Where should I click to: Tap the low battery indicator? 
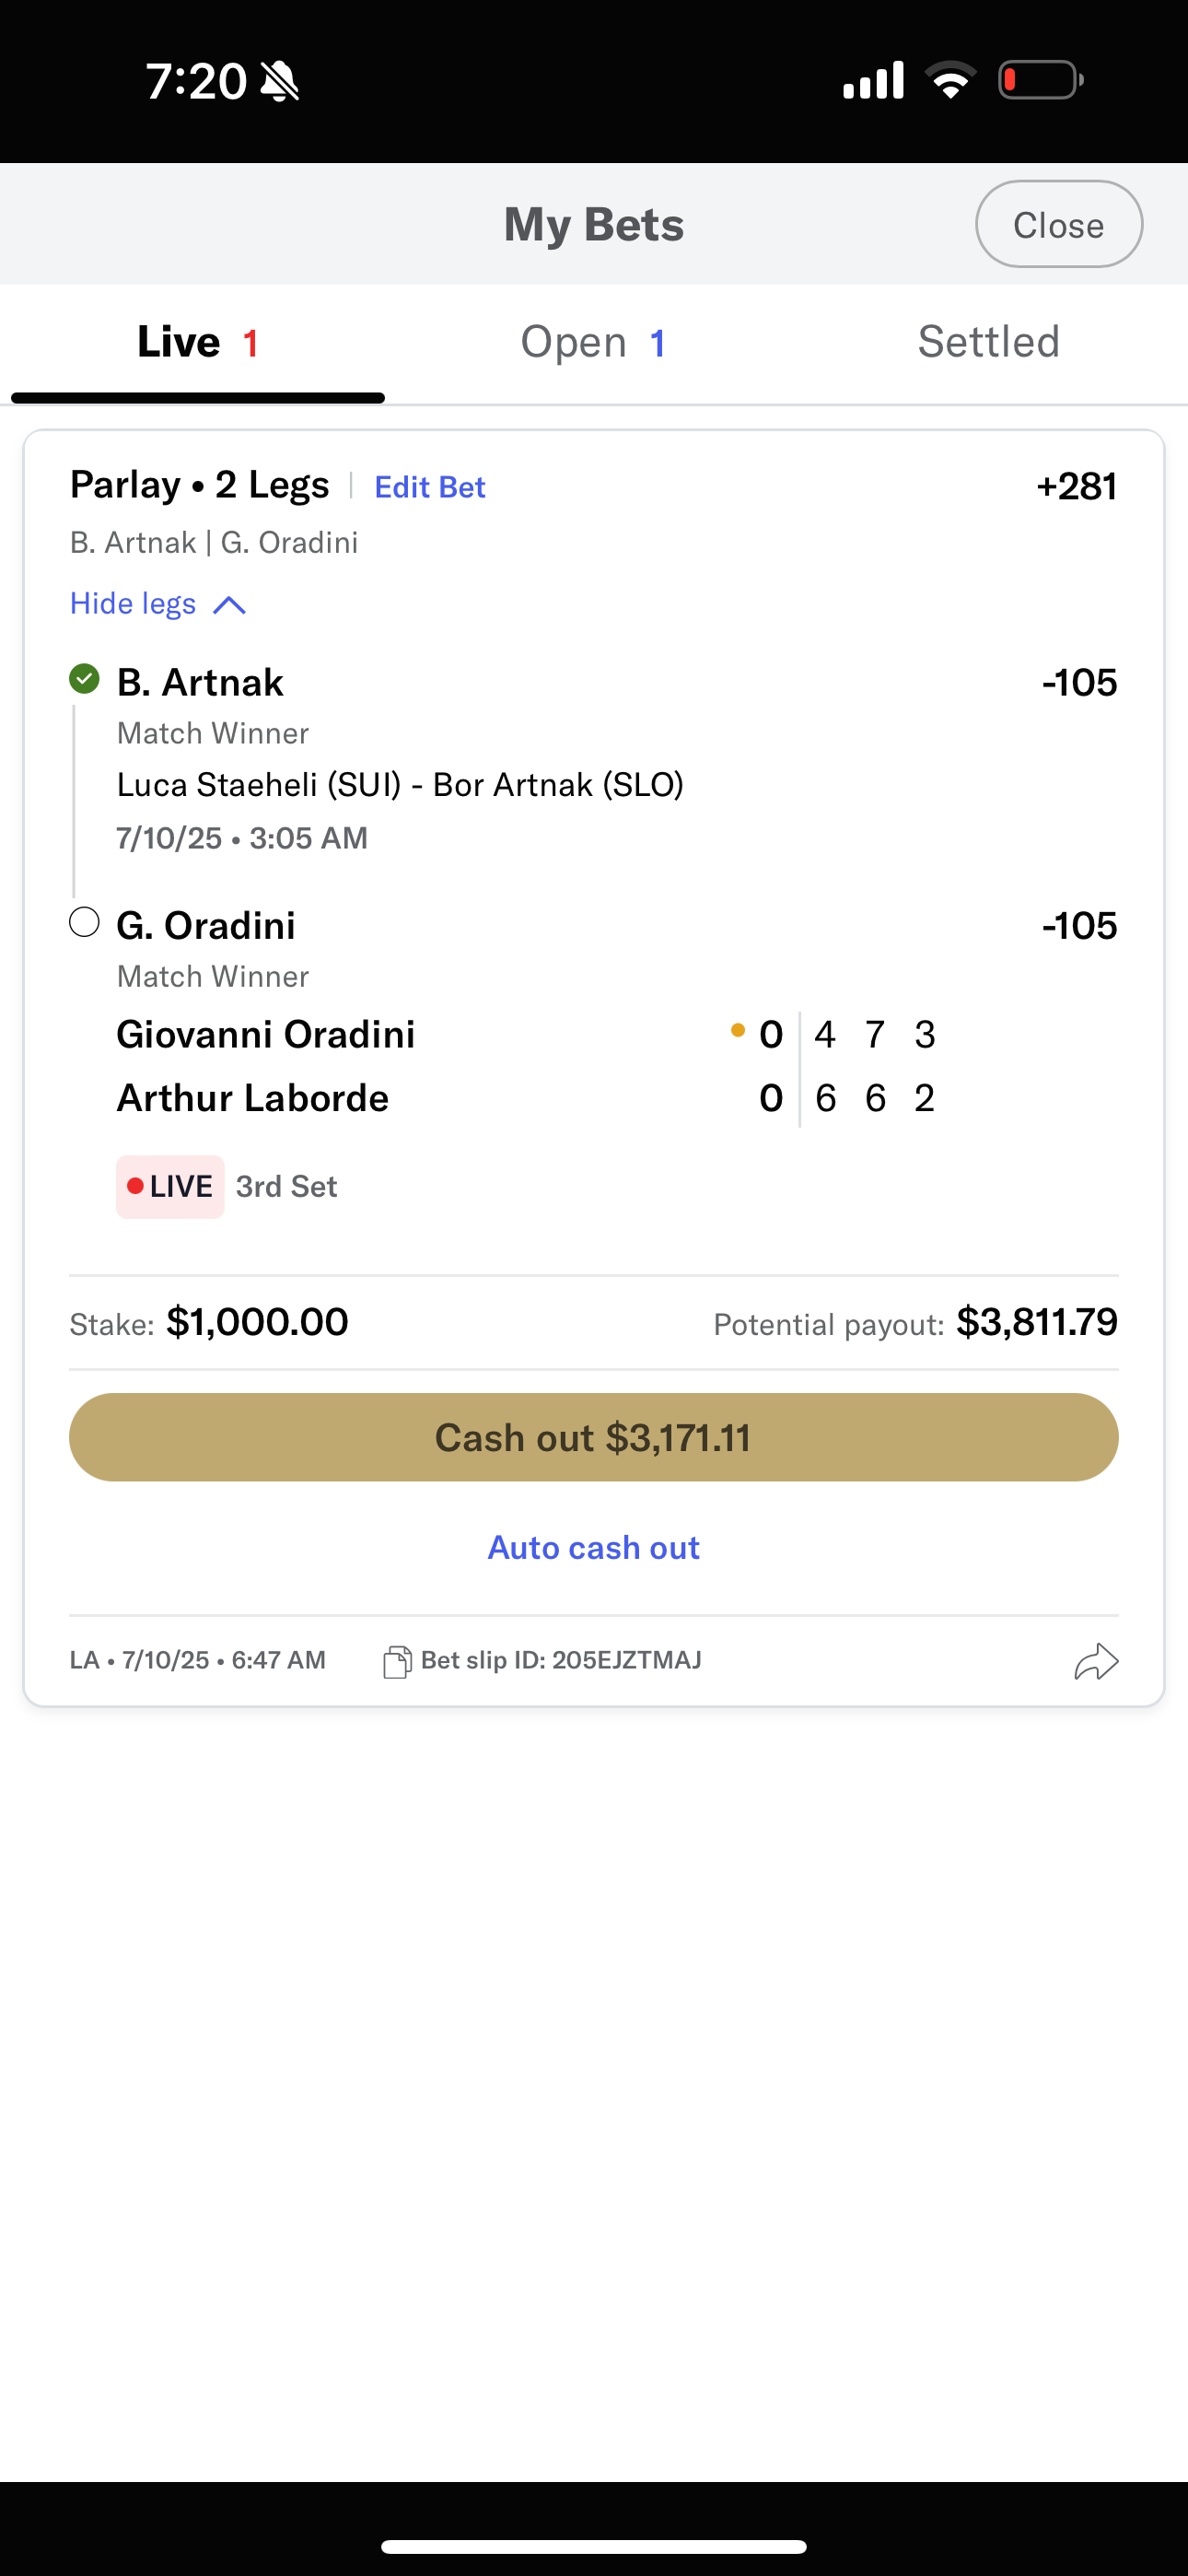pyautogui.click(x=1040, y=80)
